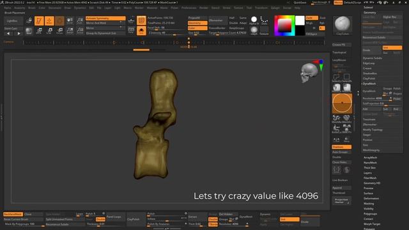Toggle KeepGroups option

236,28
